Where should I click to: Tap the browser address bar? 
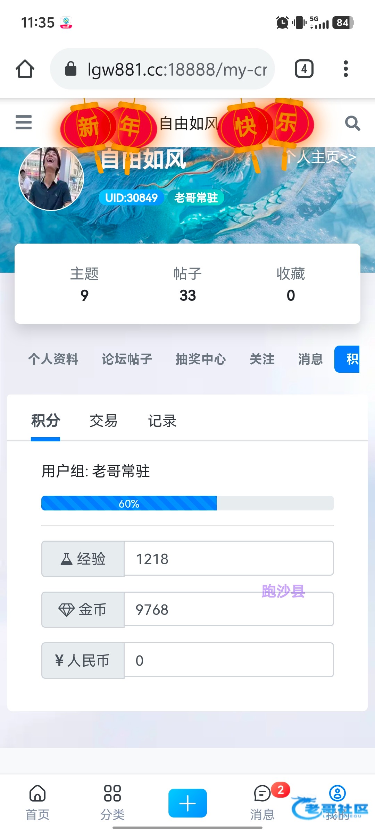coord(162,69)
